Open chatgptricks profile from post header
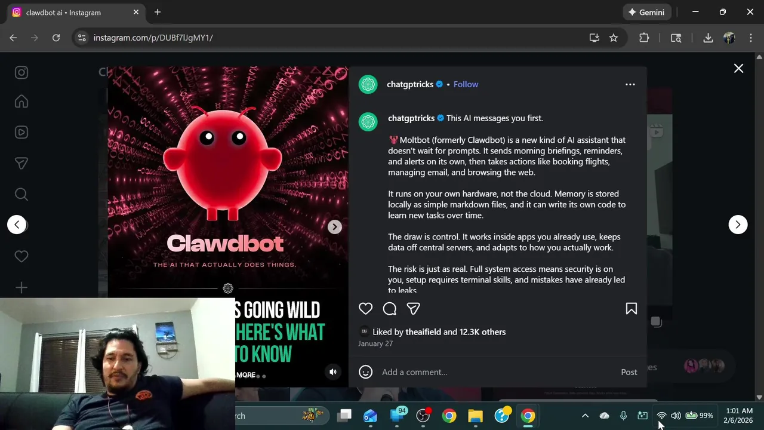The height and width of the screenshot is (430, 764). coord(410,84)
